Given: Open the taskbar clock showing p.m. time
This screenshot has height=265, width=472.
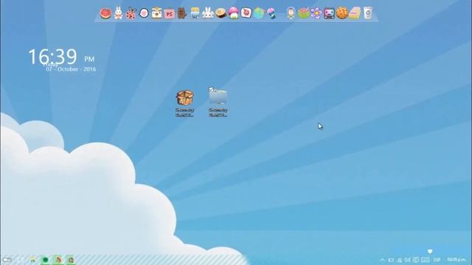Looking at the screenshot, I should tap(457, 259).
